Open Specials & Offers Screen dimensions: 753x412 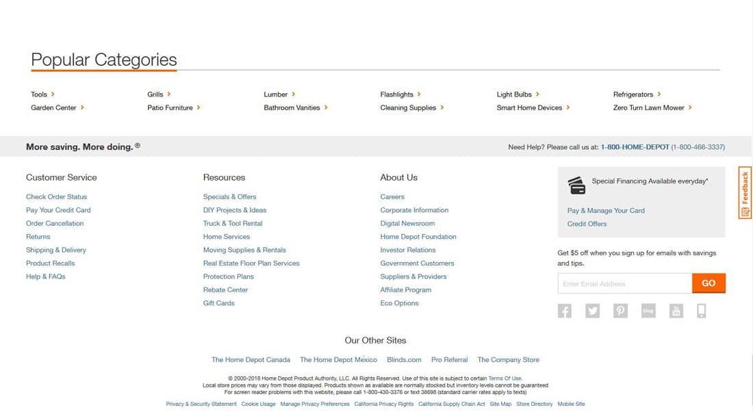pos(229,197)
